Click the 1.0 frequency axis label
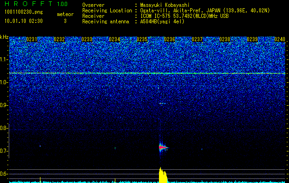The width and height of the screenshot is (289, 183). [x=4, y=82]
